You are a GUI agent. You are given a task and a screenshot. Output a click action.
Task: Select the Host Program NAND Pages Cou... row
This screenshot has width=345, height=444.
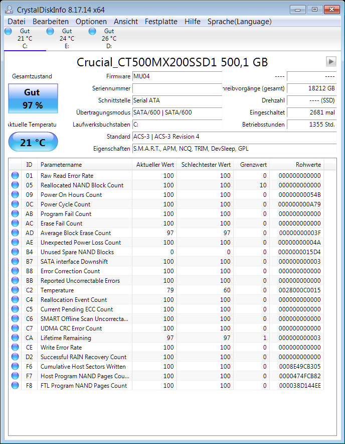click(x=166, y=376)
